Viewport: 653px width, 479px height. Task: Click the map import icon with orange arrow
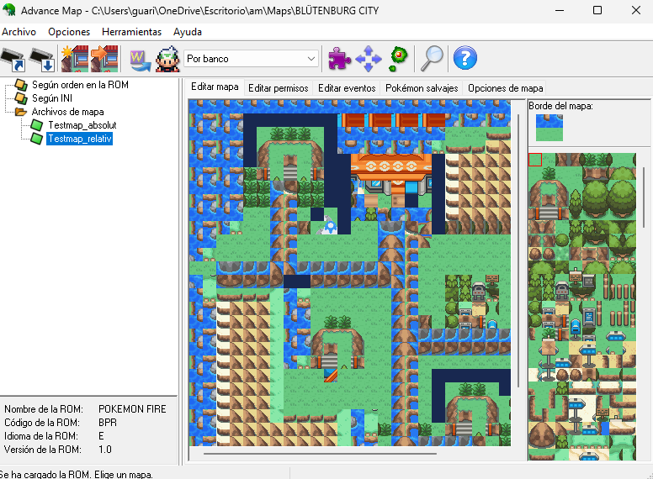pos(104,59)
